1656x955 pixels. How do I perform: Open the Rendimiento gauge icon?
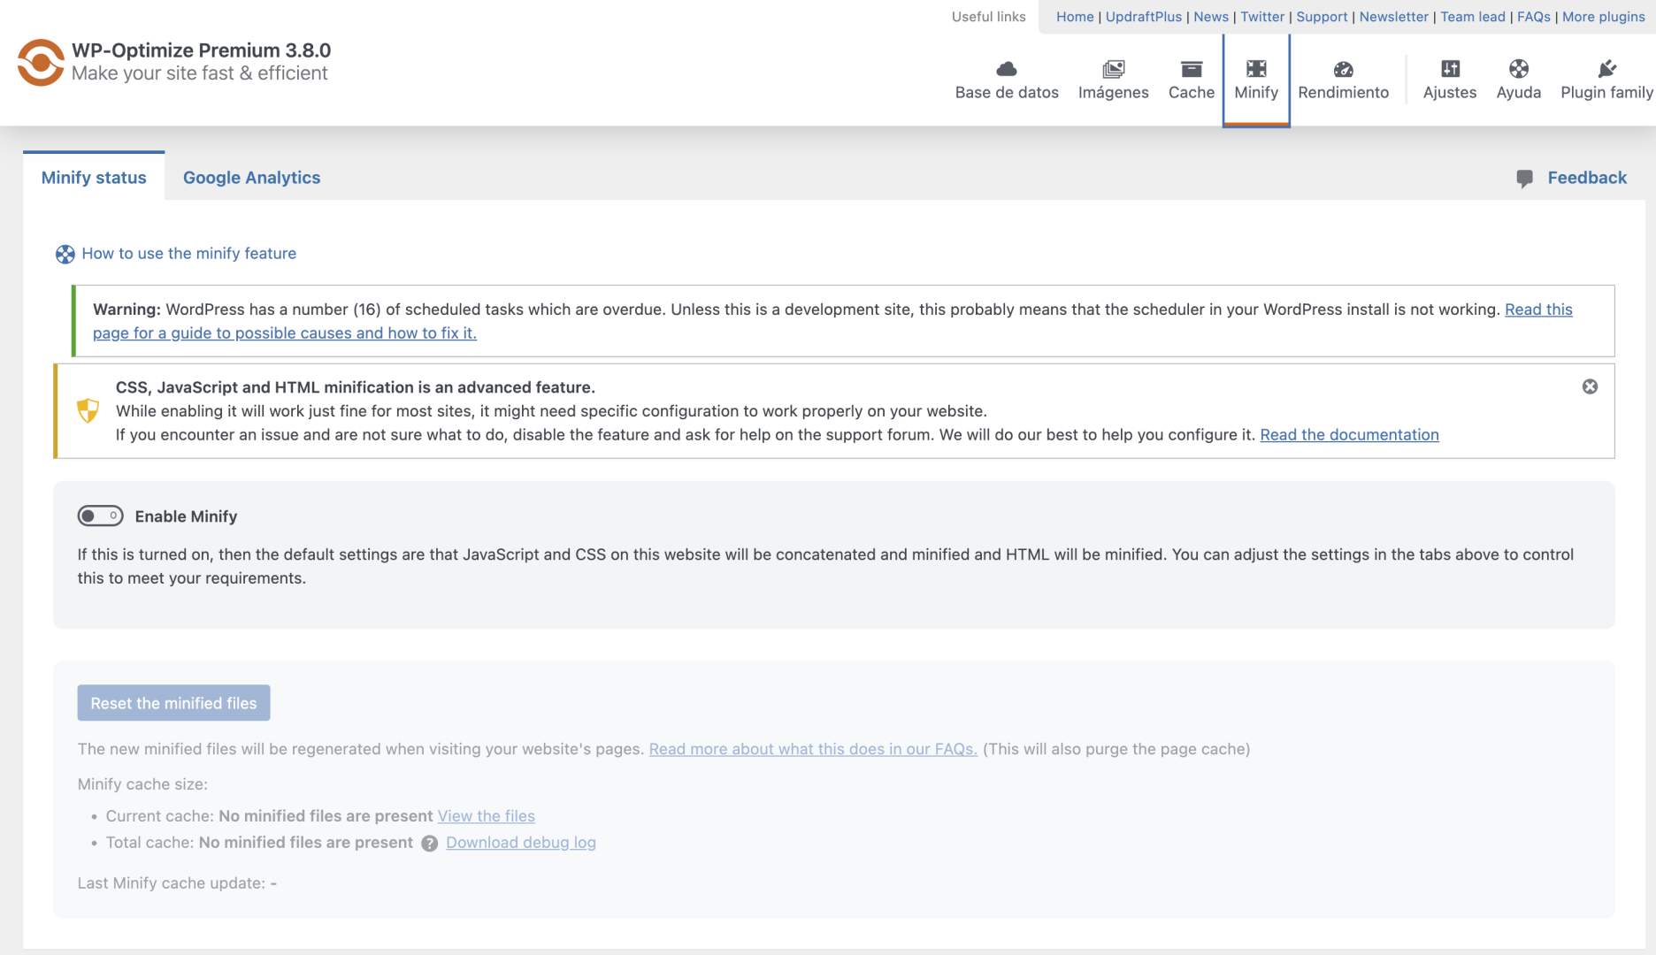[1343, 69]
